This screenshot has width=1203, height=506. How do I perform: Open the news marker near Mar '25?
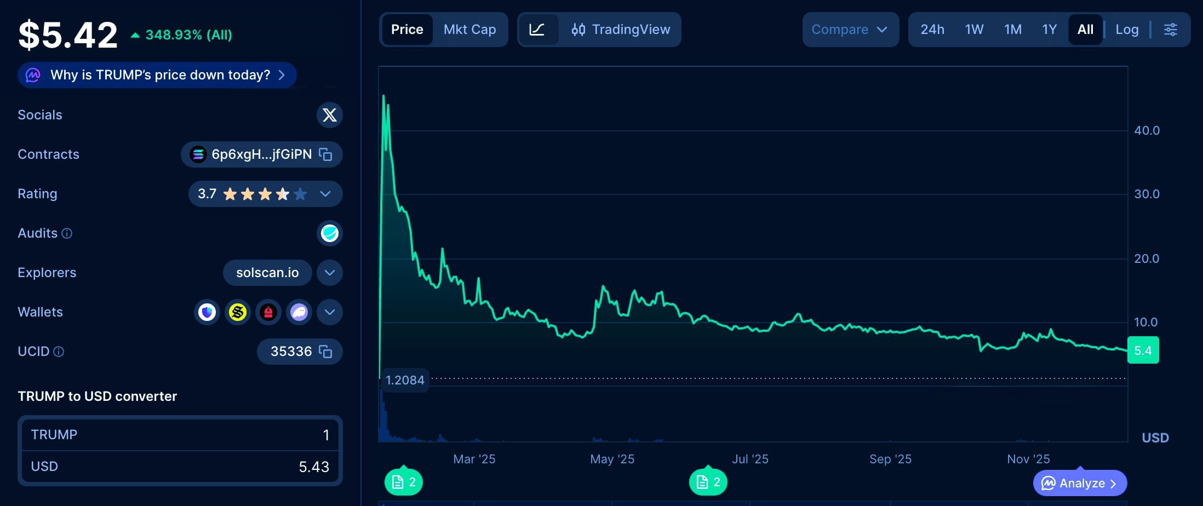(404, 482)
